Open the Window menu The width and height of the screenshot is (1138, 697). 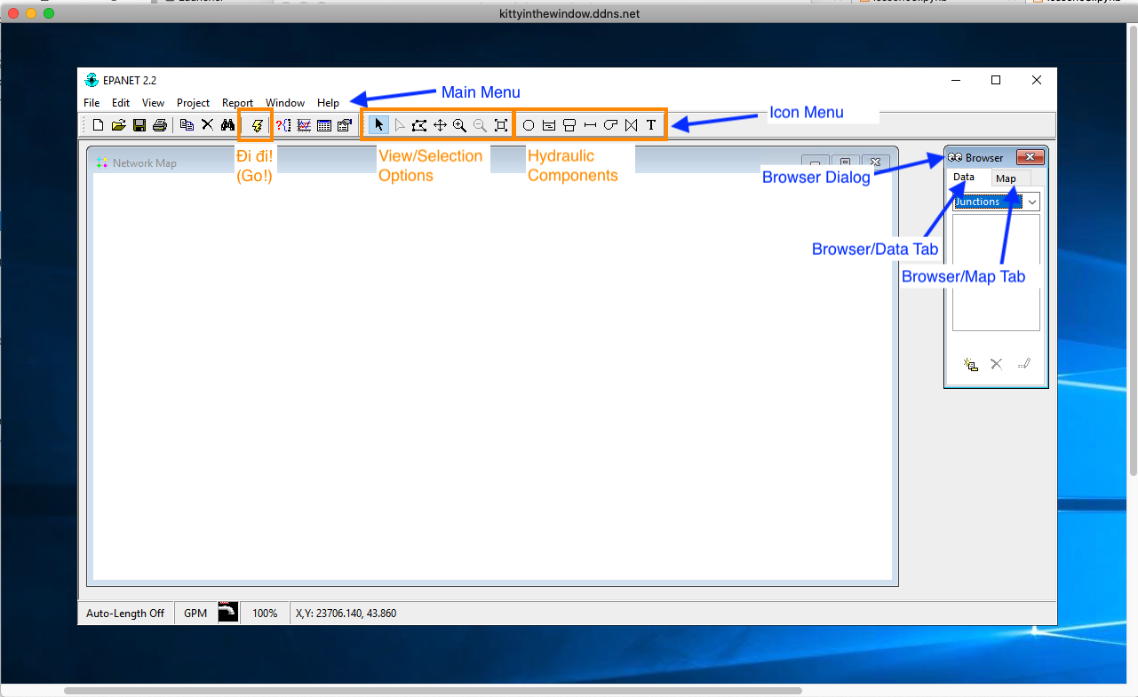pyautogui.click(x=285, y=103)
